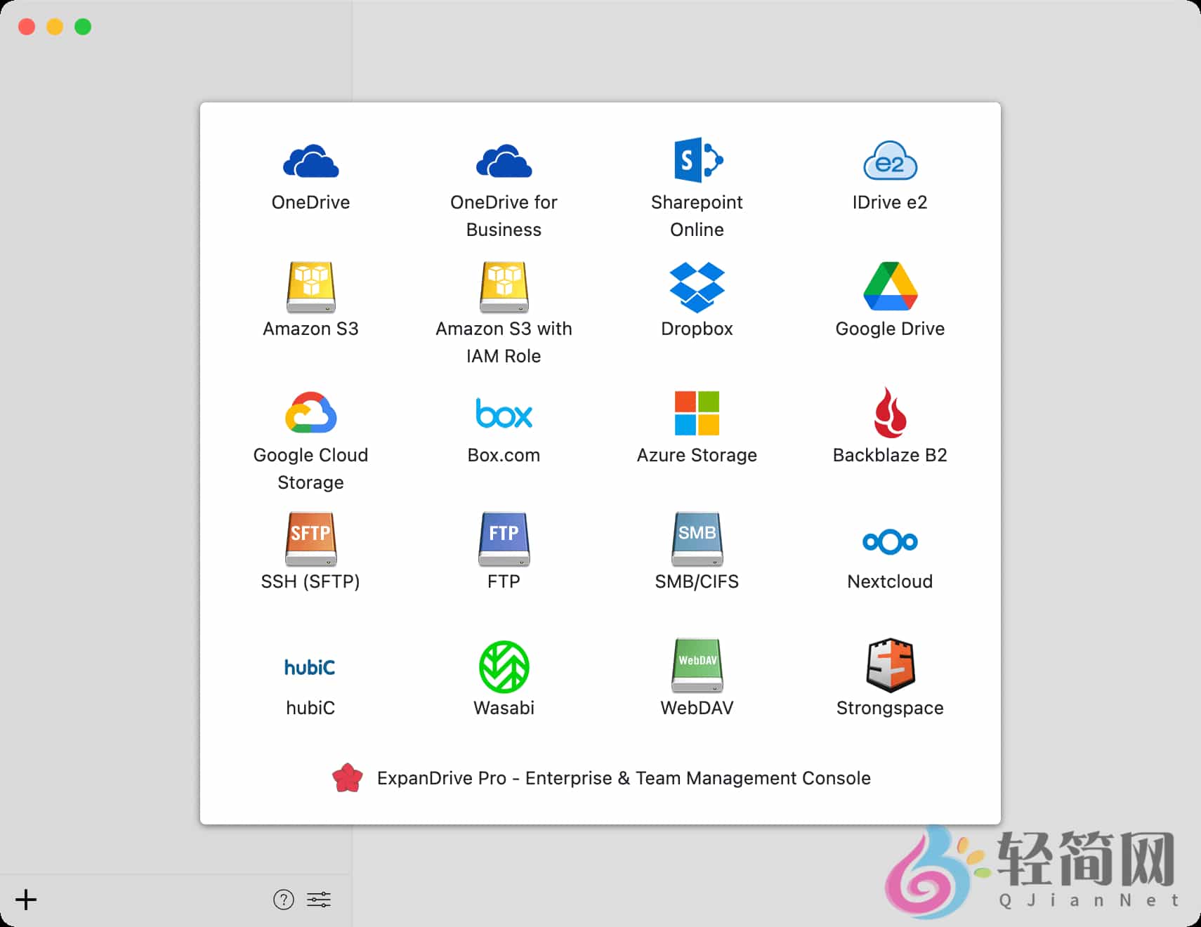Click the "IDrive e2" label text

[890, 202]
